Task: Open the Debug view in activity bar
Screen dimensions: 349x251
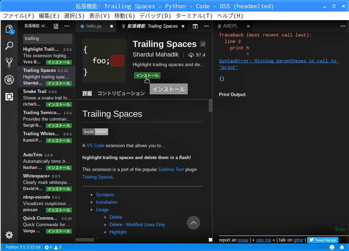Action: tap(9, 80)
